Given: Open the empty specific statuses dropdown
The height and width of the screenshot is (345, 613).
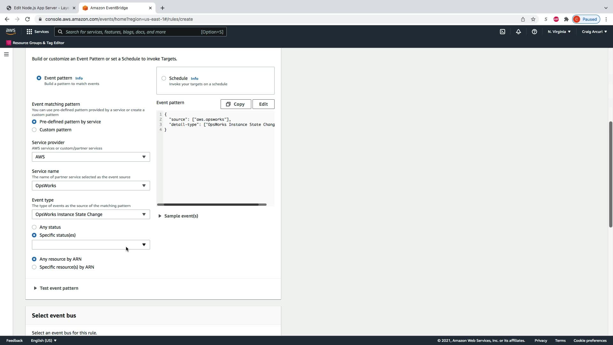Looking at the screenshot, I should [91, 245].
